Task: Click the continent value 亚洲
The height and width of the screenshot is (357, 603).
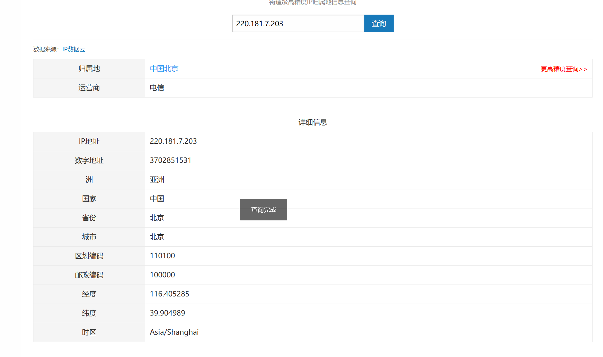Action: (157, 180)
